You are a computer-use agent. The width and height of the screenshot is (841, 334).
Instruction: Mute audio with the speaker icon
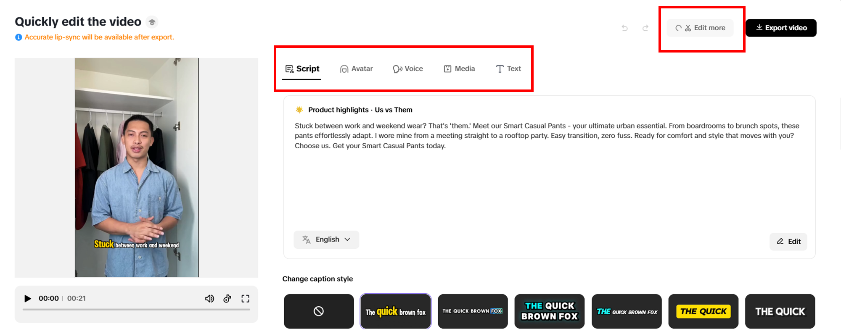point(209,298)
